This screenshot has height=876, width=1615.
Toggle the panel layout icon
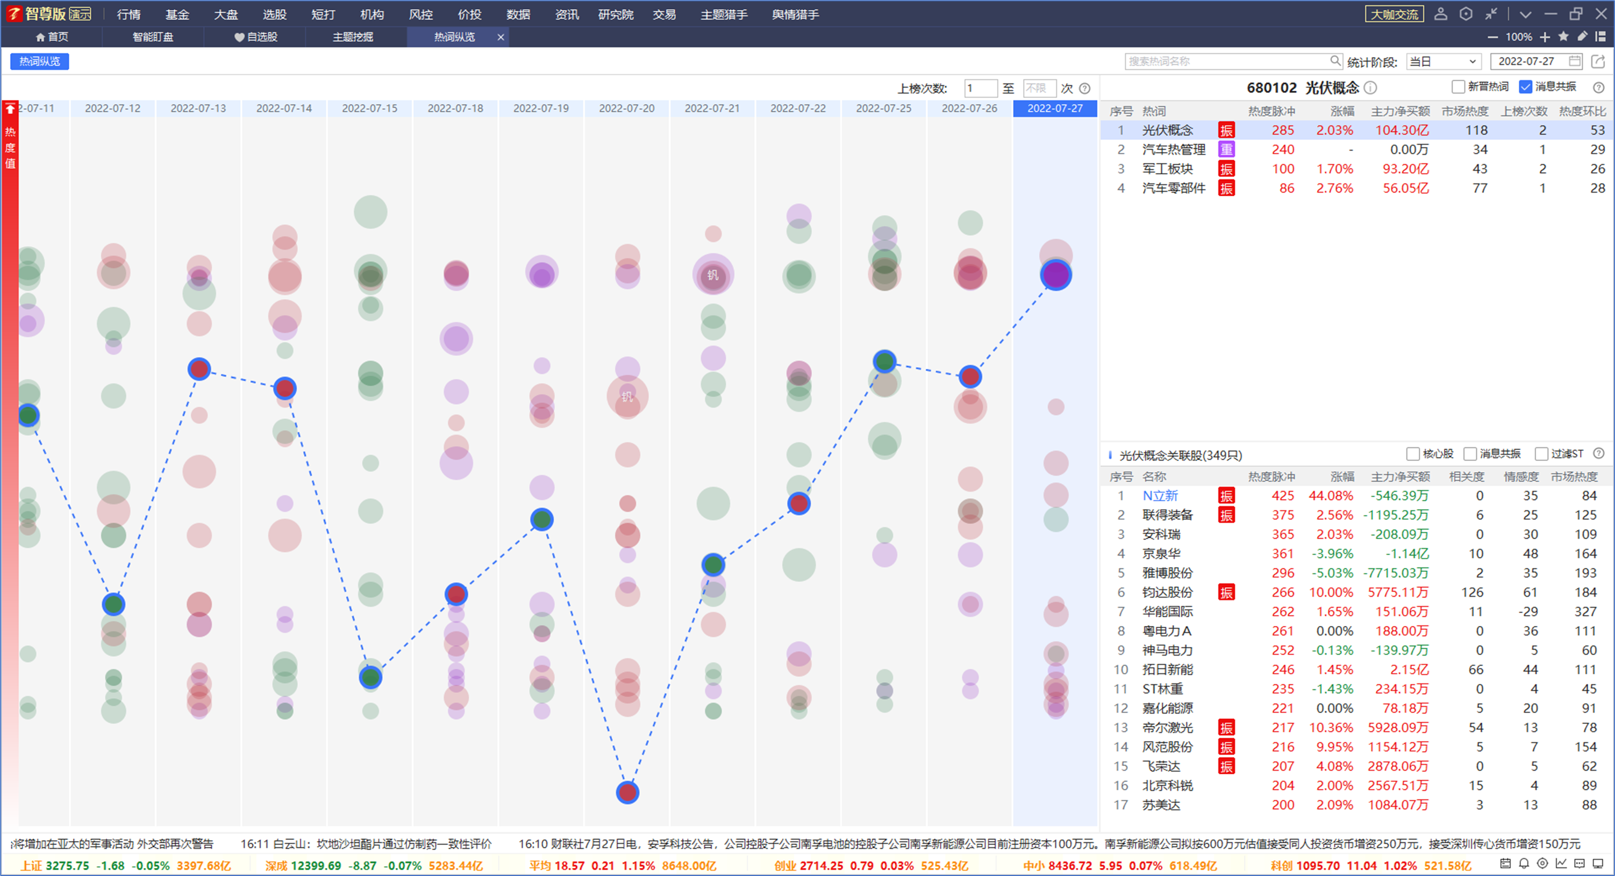[x=1600, y=37]
